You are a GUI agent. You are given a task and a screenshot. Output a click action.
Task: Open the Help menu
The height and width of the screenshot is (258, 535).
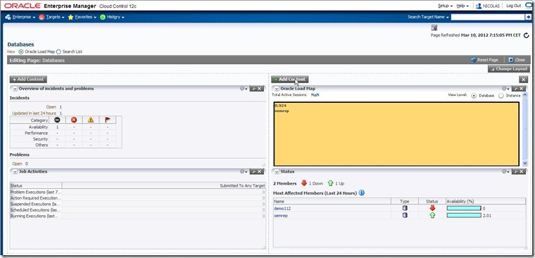[462, 6]
